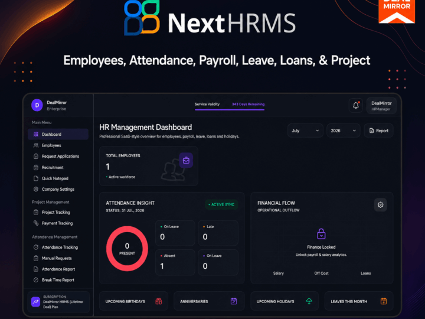The height and width of the screenshot is (319, 425).
Task: Generate a Report with the Report button
Action: click(x=378, y=131)
